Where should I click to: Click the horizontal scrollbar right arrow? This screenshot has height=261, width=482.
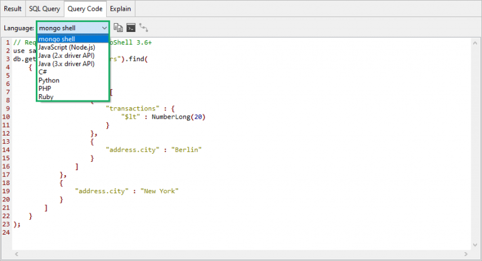464,255
